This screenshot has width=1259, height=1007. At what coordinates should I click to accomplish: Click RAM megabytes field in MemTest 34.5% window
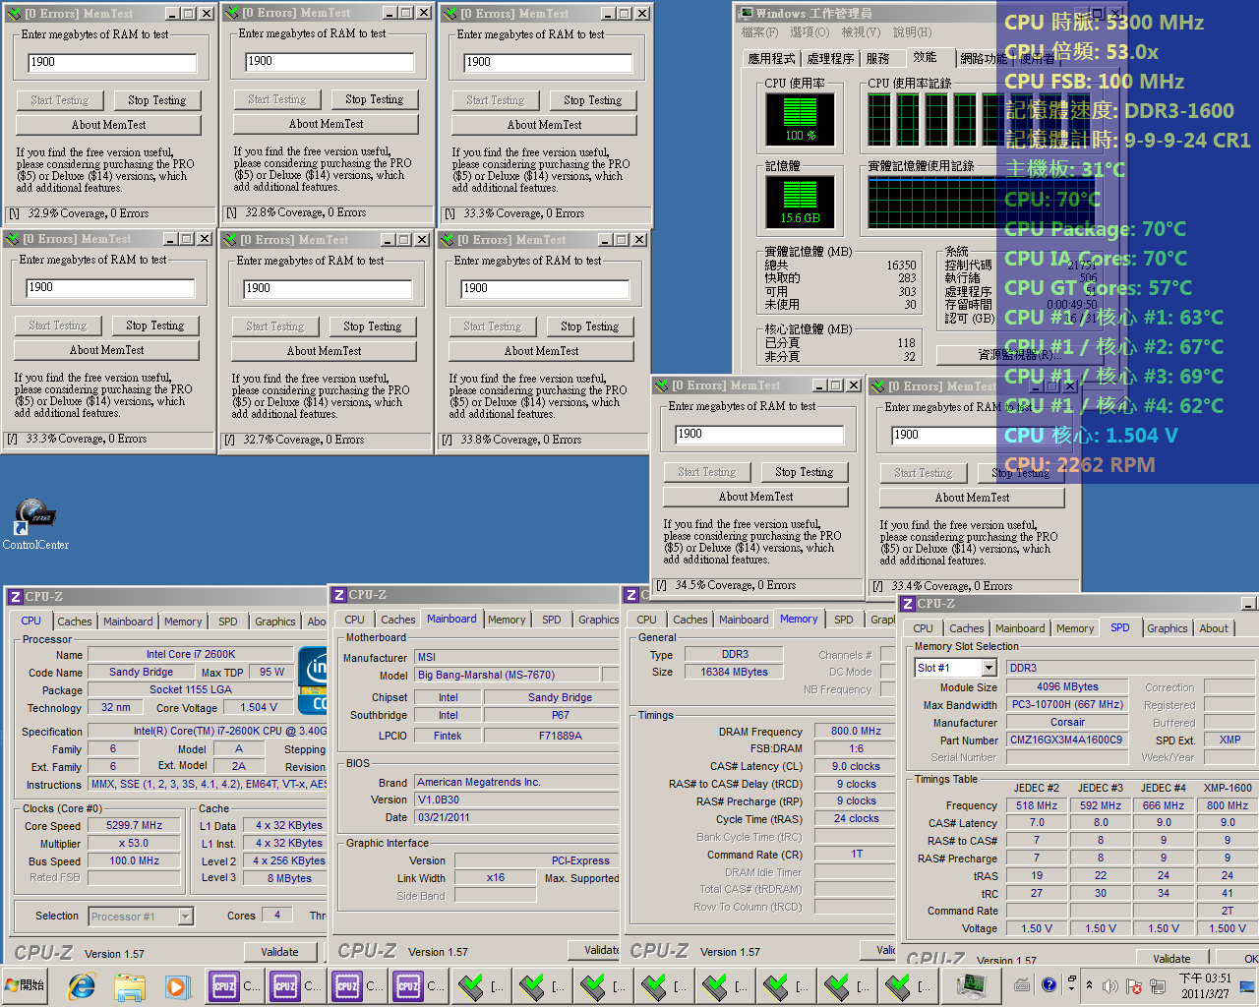click(x=759, y=434)
